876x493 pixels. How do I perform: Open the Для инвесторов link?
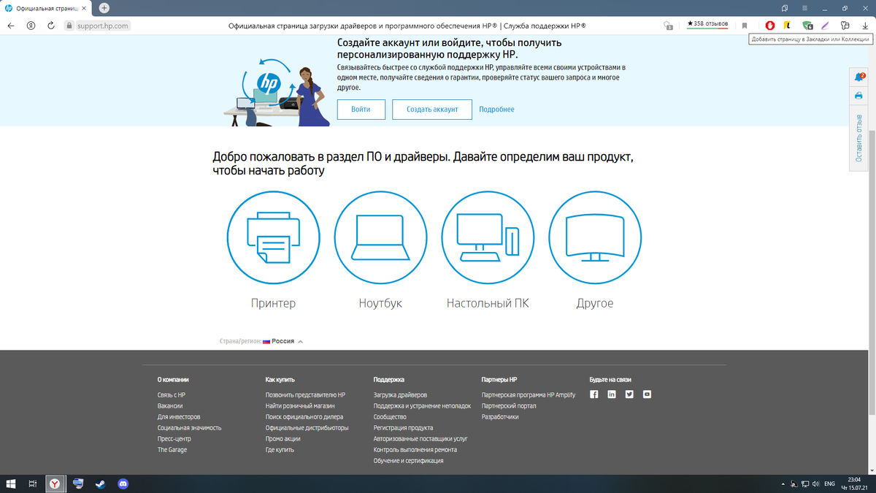tap(179, 417)
